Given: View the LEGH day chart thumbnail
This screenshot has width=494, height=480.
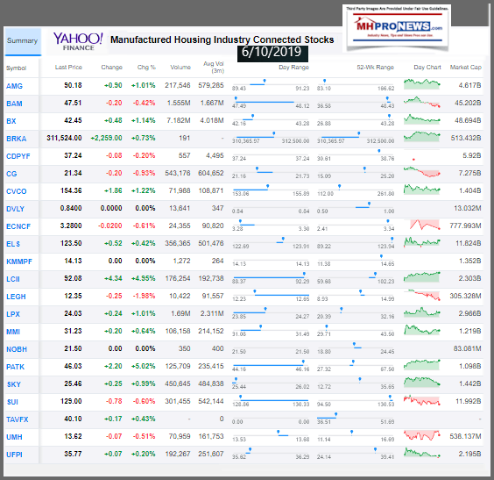Looking at the screenshot, I should (x=423, y=296).
